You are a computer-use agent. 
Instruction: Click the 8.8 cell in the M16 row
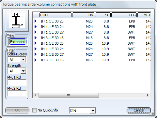pos(106,38)
